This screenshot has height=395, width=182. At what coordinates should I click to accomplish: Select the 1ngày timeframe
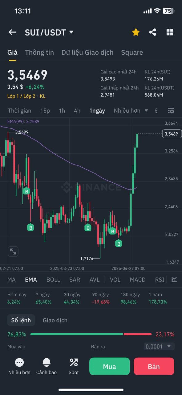click(97, 110)
